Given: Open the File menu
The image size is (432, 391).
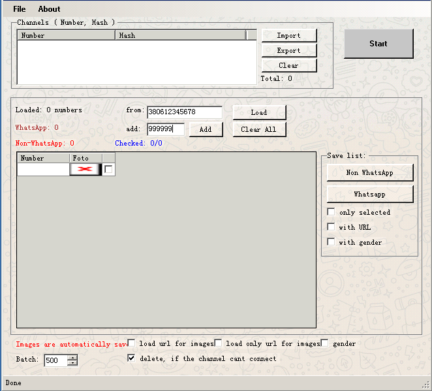Looking at the screenshot, I should (x=20, y=9).
